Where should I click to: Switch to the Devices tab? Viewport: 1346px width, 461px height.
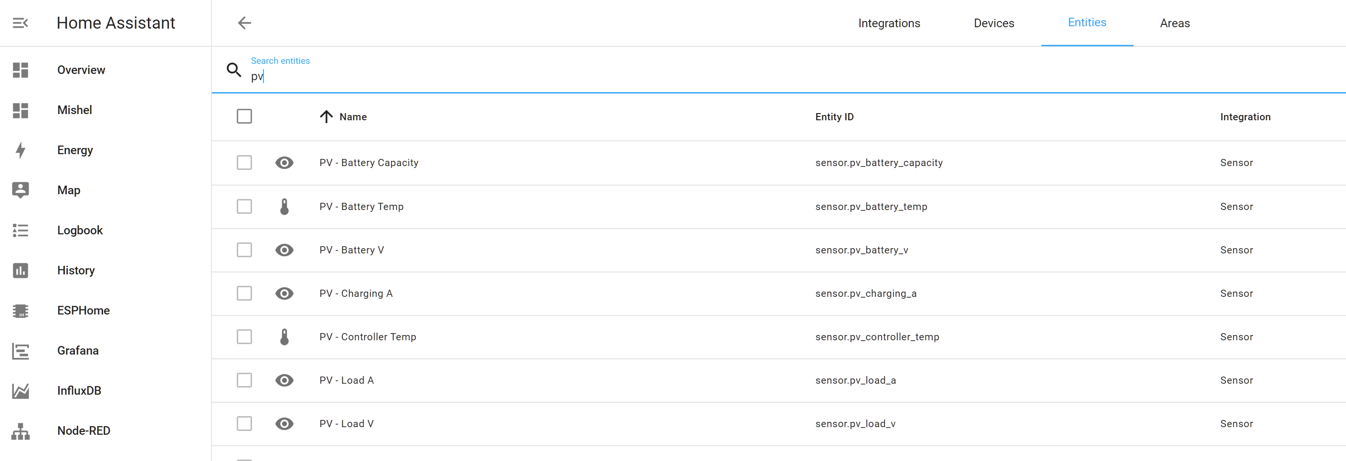993,23
